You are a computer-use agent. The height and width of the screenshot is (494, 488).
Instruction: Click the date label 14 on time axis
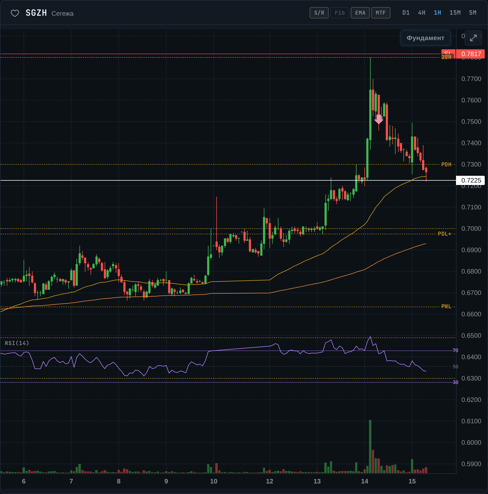[365, 481]
